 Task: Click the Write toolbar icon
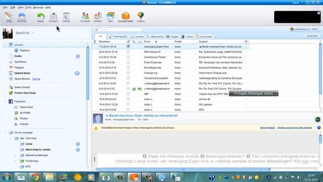click(9, 17)
